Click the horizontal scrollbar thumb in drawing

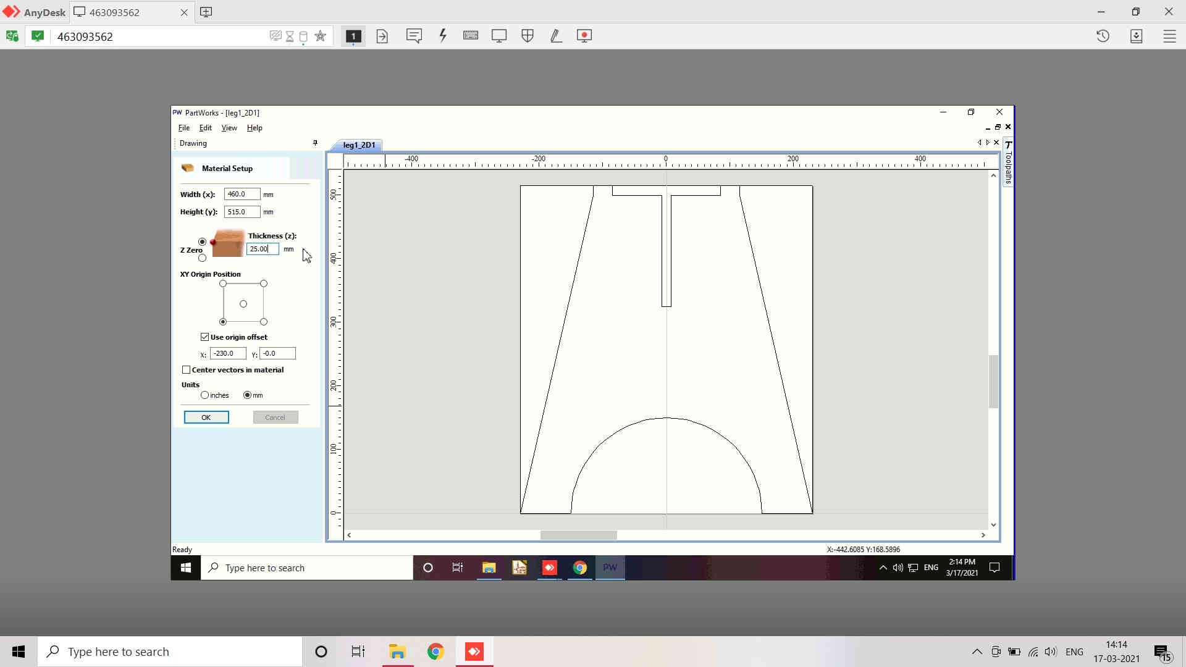578,535
